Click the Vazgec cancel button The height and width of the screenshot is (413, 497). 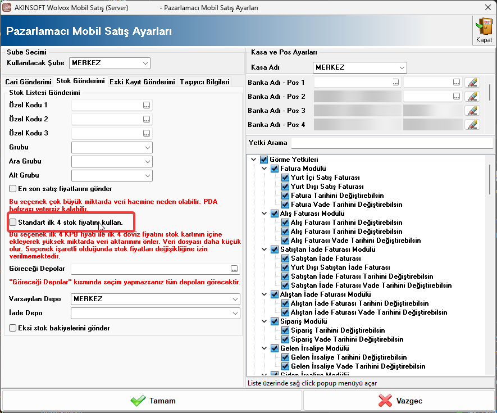[399, 401]
